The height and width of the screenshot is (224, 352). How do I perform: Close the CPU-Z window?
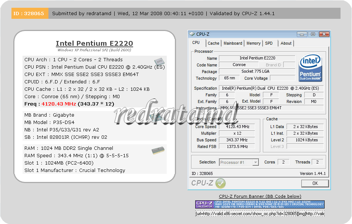click(324, 34)
